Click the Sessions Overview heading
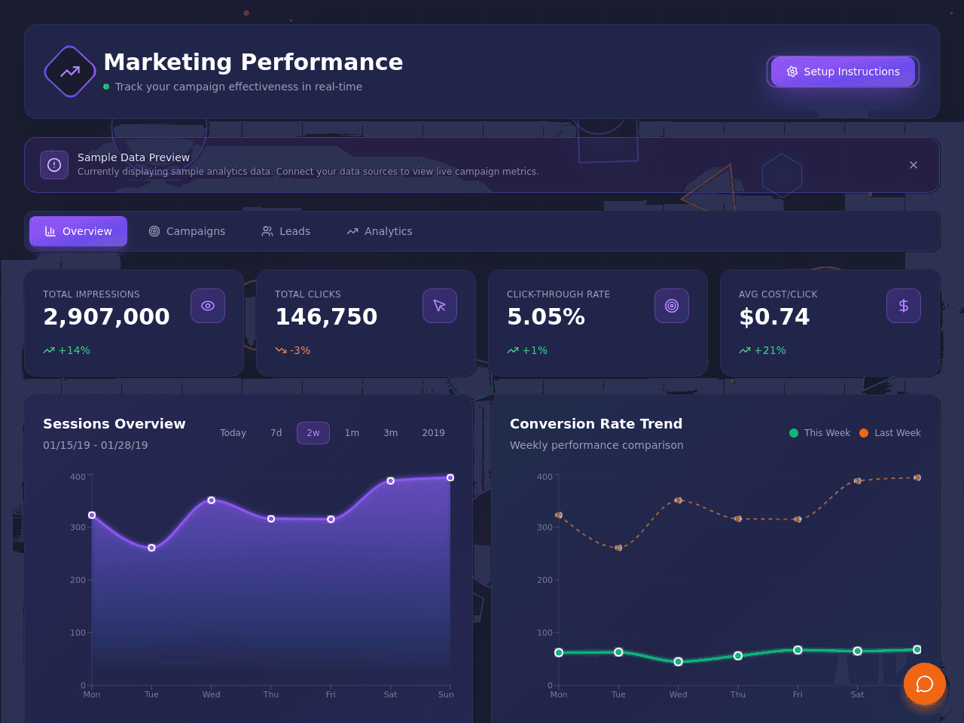The width and height of the screenshot is (964, 723). click(x=114, y=424)
